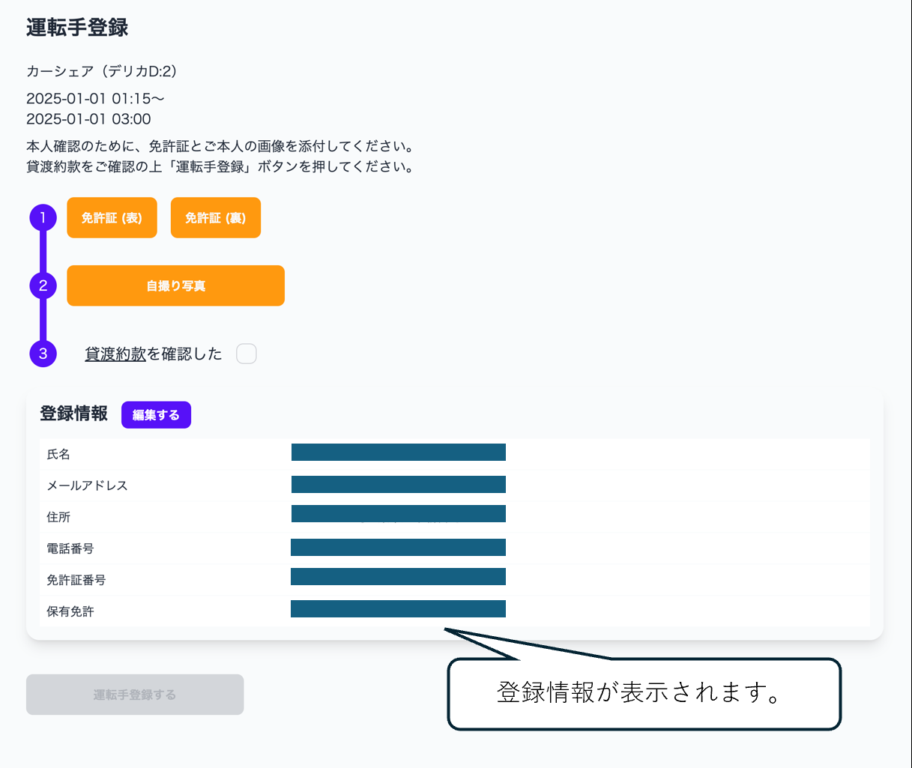Open the 自撮り写真 selfie upload button

(x=175, y=285)
